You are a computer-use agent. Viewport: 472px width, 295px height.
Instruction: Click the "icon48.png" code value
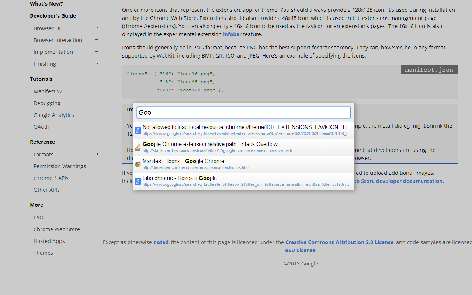(194, 82)
